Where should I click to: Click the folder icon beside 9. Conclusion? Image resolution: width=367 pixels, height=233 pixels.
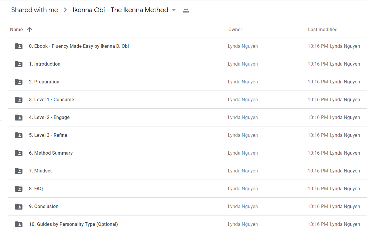coord(19,207)
